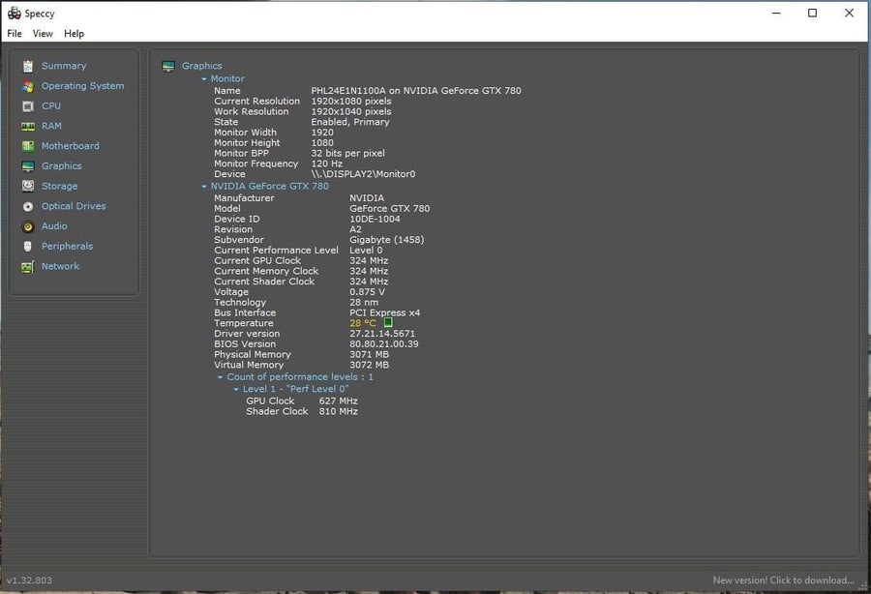Maximize the Speccy window
871x594 pixels.
coord(812,13)
